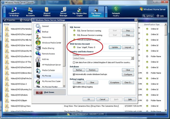Click Clear Ex. button

pyautogui.click(x=128, y=83)
